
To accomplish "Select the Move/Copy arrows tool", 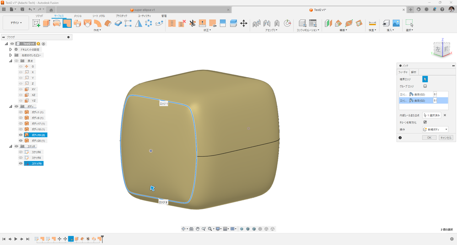I will [244, 23].
